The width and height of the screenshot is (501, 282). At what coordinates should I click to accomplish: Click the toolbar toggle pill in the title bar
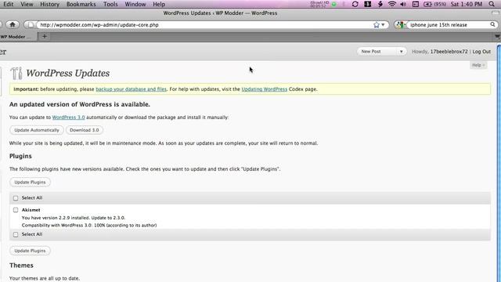496,13
